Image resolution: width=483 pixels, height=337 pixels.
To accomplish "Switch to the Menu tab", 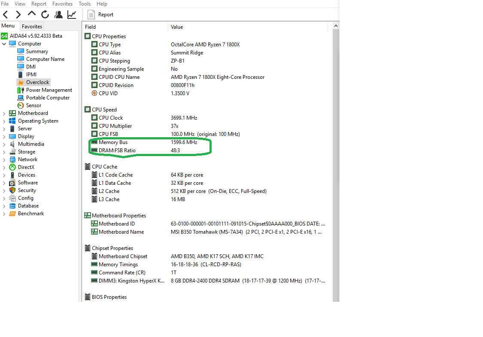I will (8, 26).
